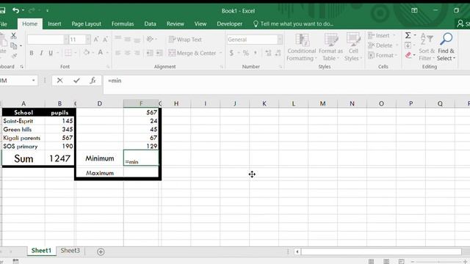Click Decrease Decimal icon

pyautogui.click(x=278, y=53)
